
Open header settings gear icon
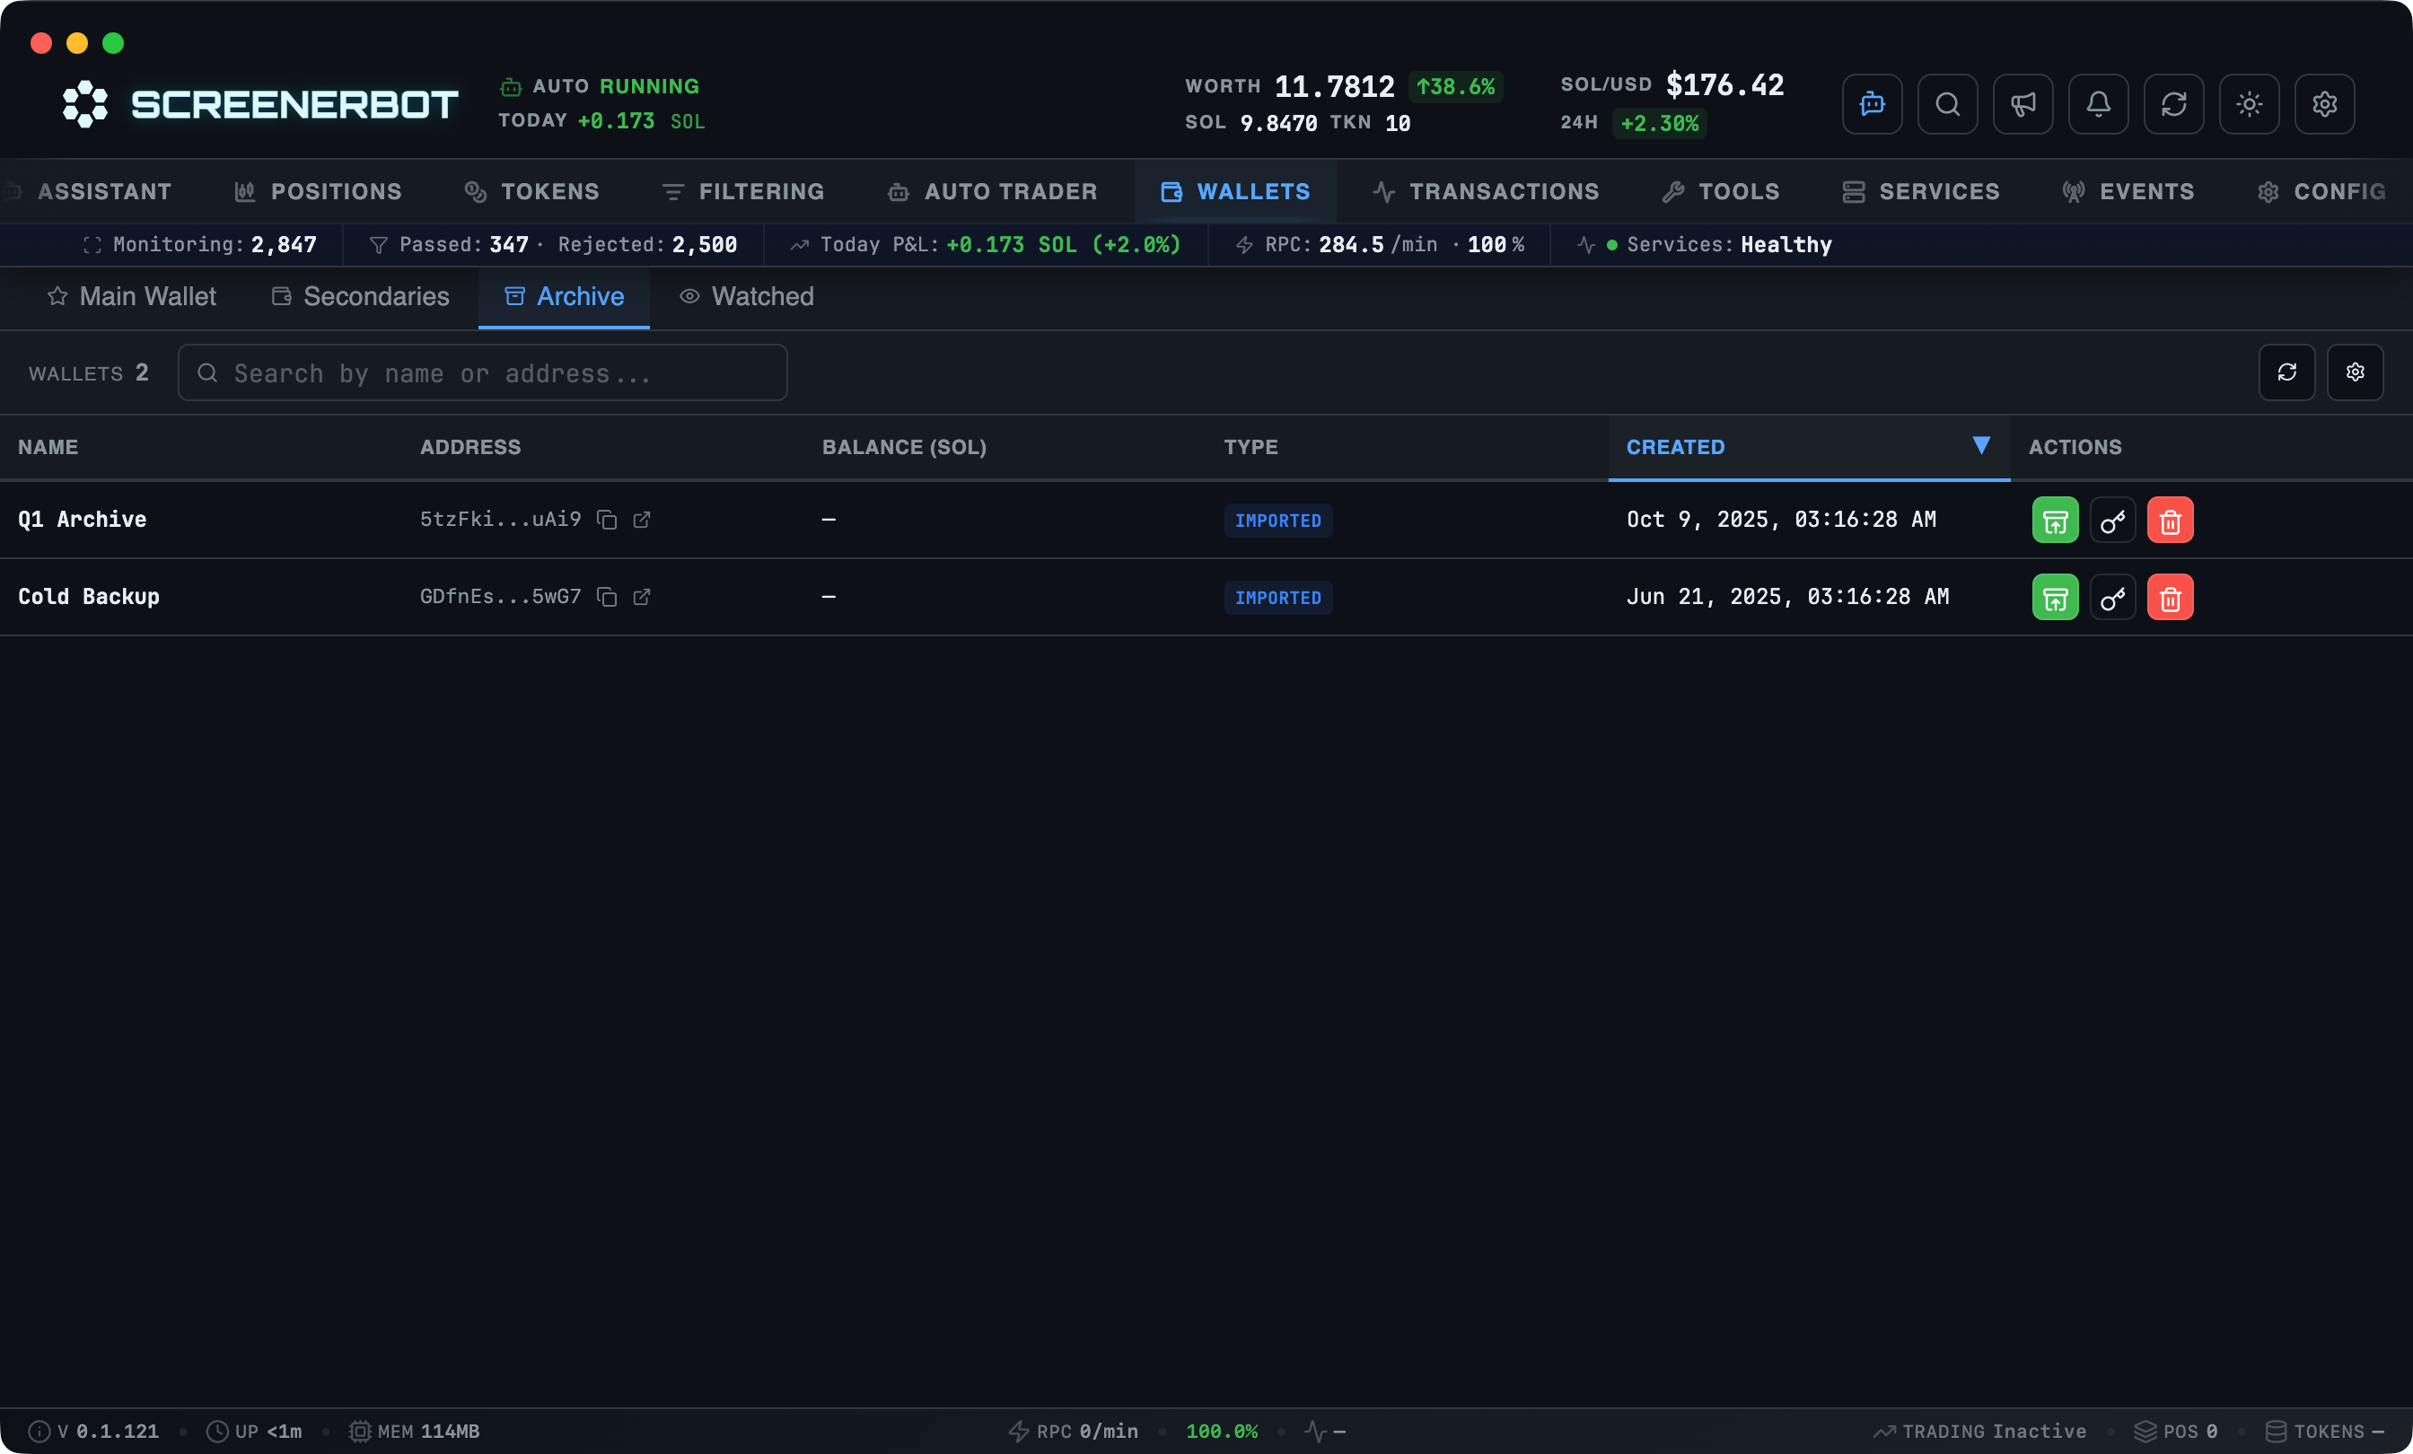2324,104
